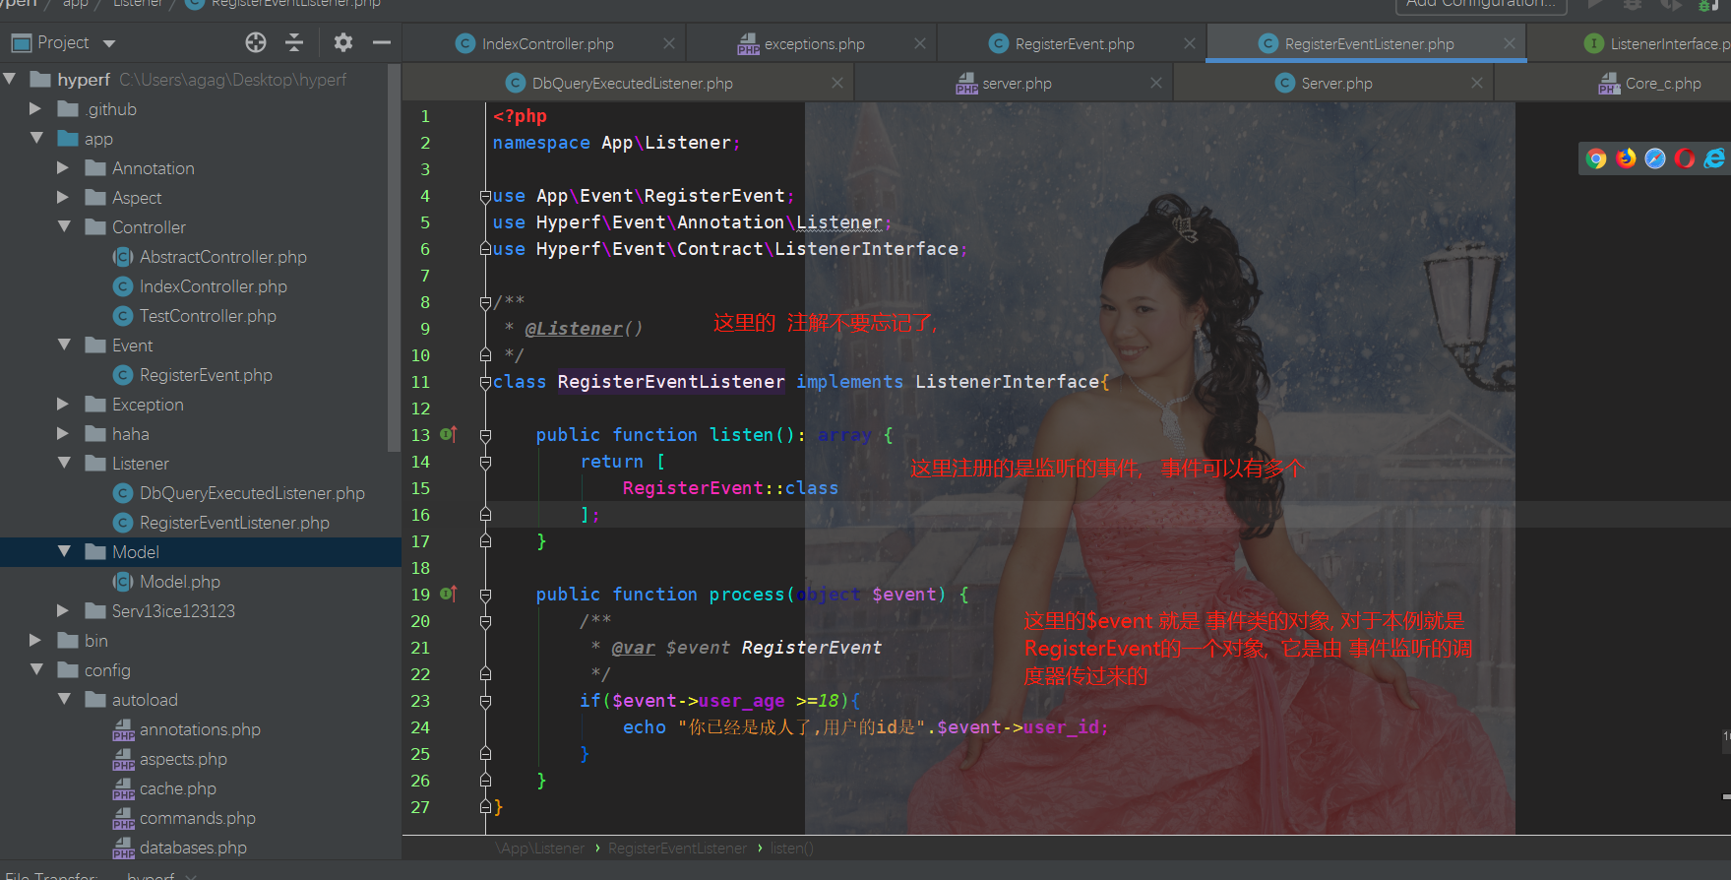Screen dimensions: 1731x880
Task: Open file in Chrome browser icon
Action: (1596, 158)
